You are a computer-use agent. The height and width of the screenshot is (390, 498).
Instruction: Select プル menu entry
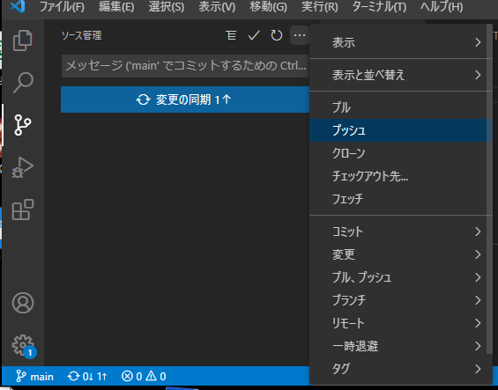pos(398,107)
